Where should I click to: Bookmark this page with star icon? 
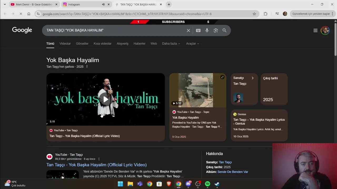tap(254, 14)
